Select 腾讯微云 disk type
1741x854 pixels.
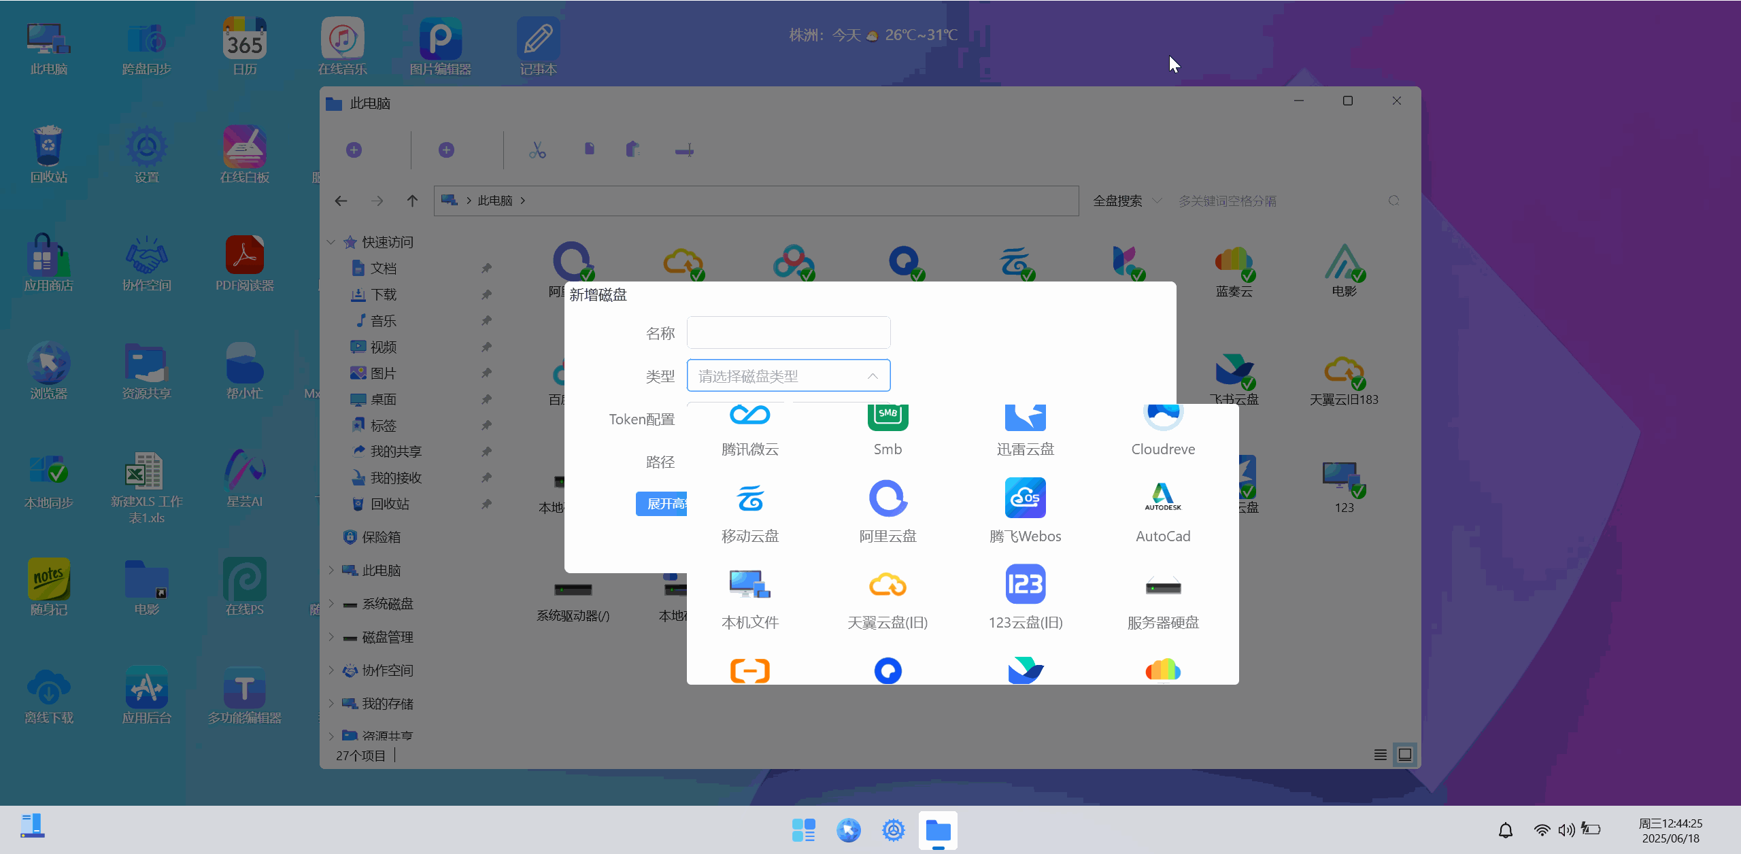pos(750,430)
